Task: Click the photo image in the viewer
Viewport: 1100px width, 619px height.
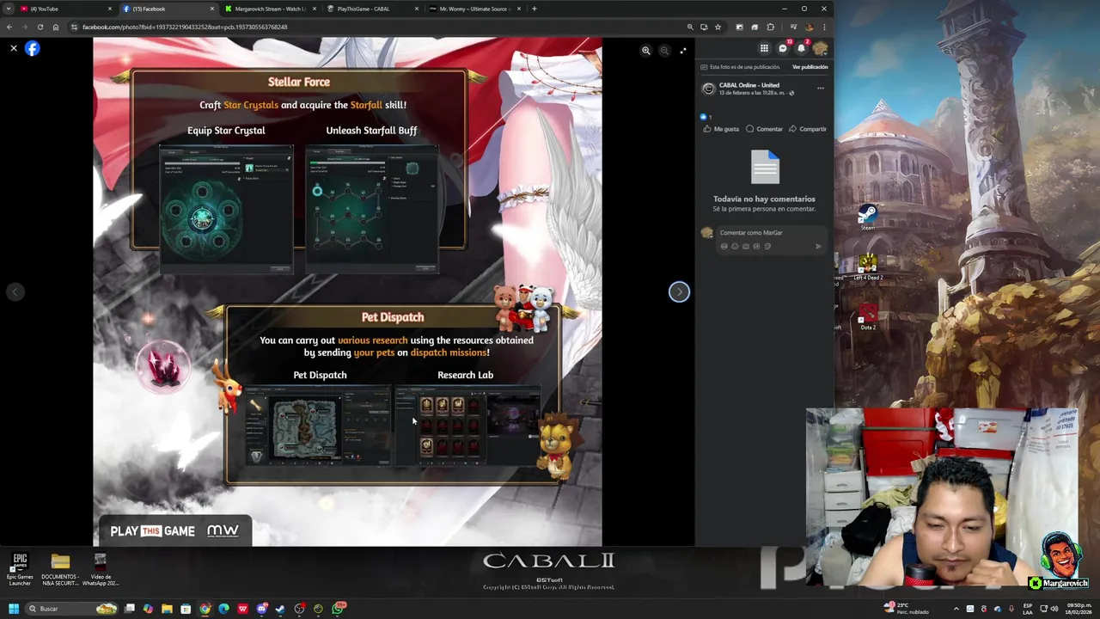Action: point(347,292)
